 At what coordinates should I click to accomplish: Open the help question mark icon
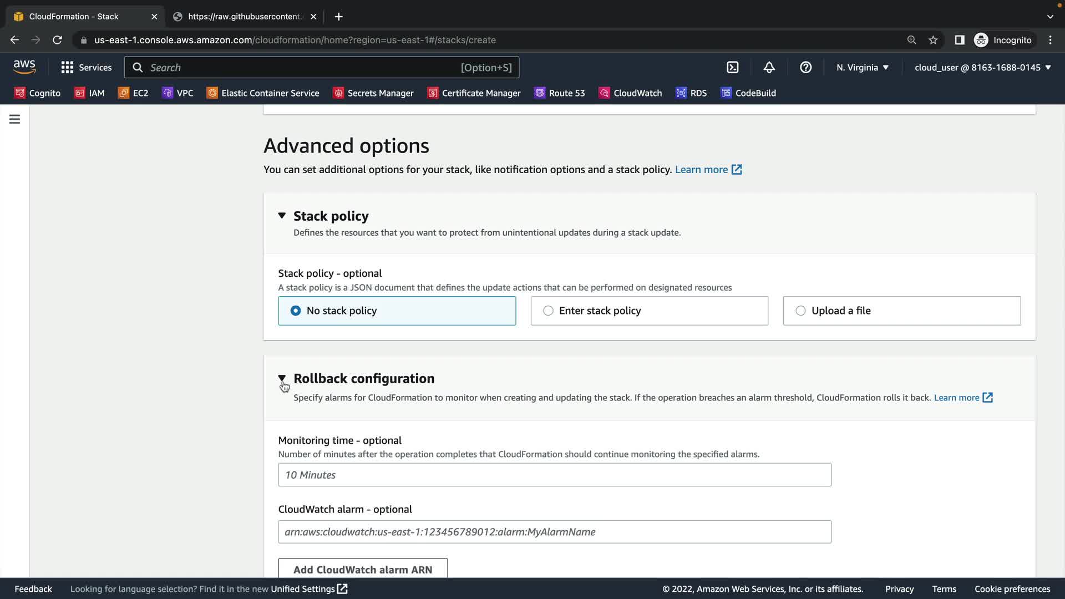(805, 68)
